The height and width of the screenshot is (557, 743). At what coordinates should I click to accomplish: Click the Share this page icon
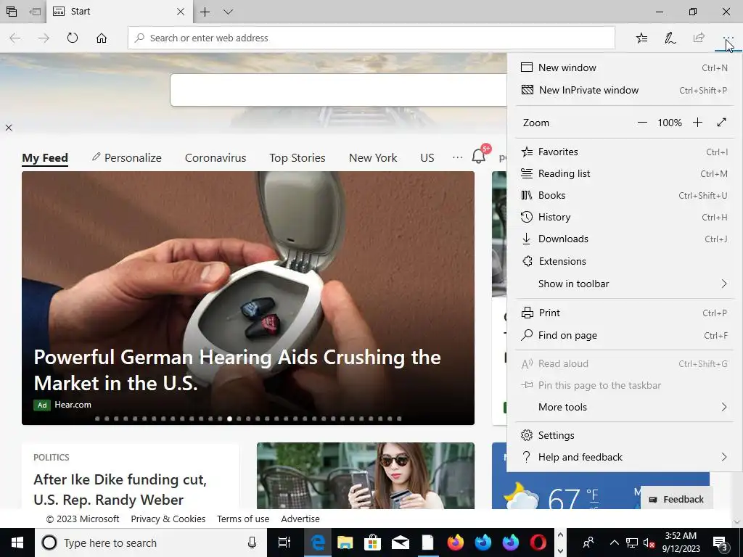tap(699, 38)
